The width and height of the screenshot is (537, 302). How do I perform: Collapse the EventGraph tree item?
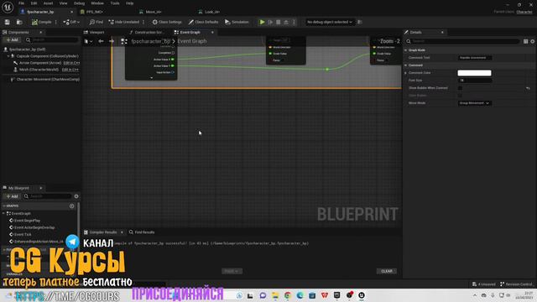[3, 213]
